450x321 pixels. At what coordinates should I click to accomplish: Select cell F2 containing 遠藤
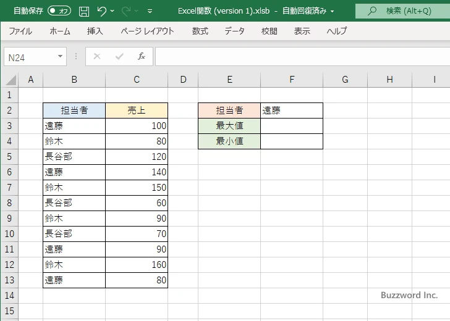tap(292, 110)
